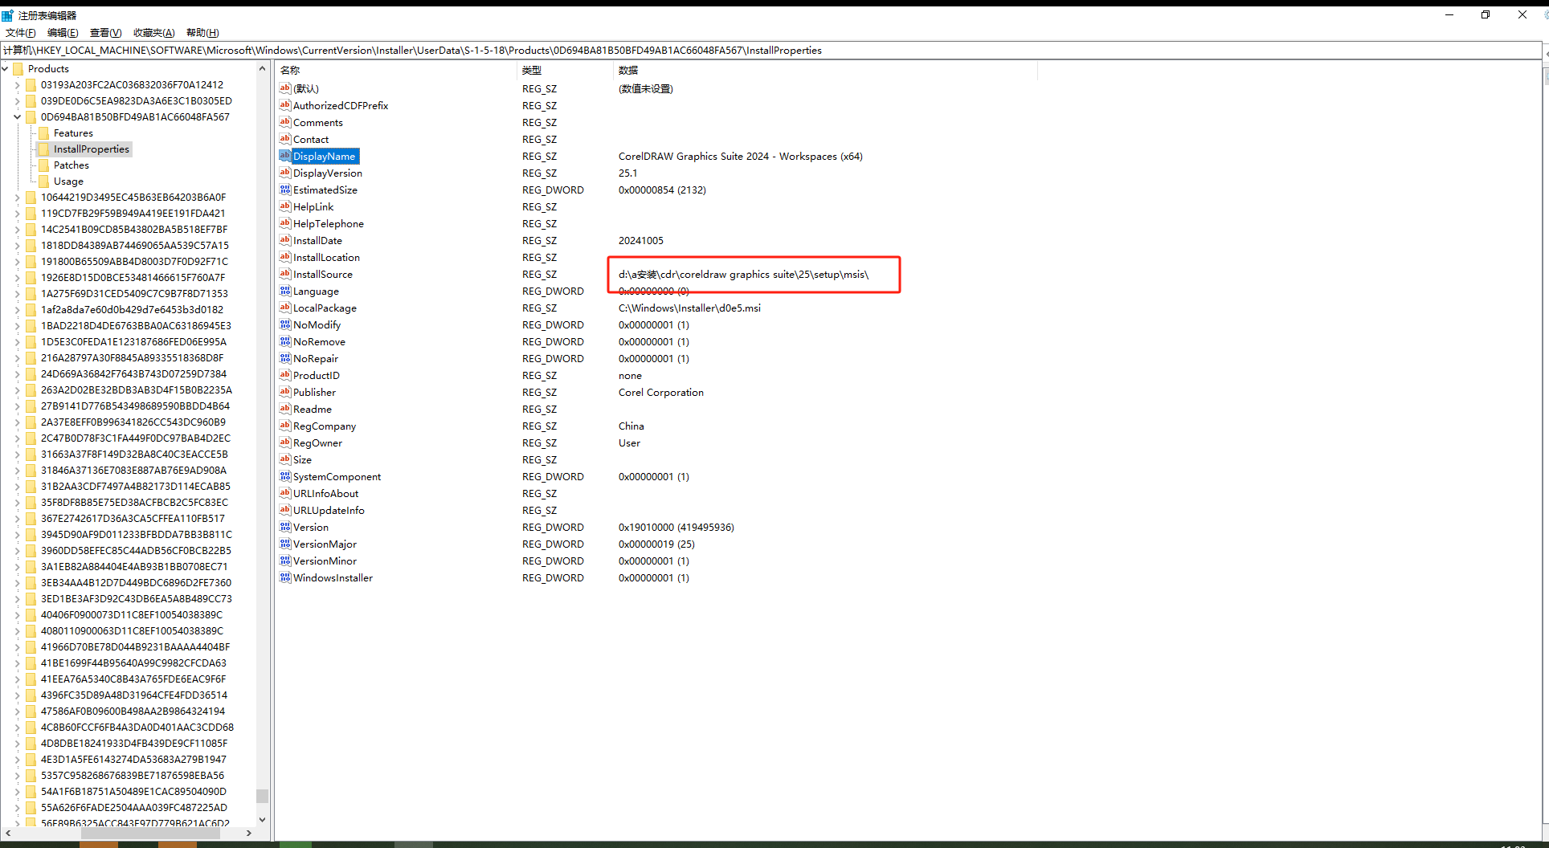
Task: Select the AuthorizedCDFPrefix value name
Action: click(x=341, y=105)
